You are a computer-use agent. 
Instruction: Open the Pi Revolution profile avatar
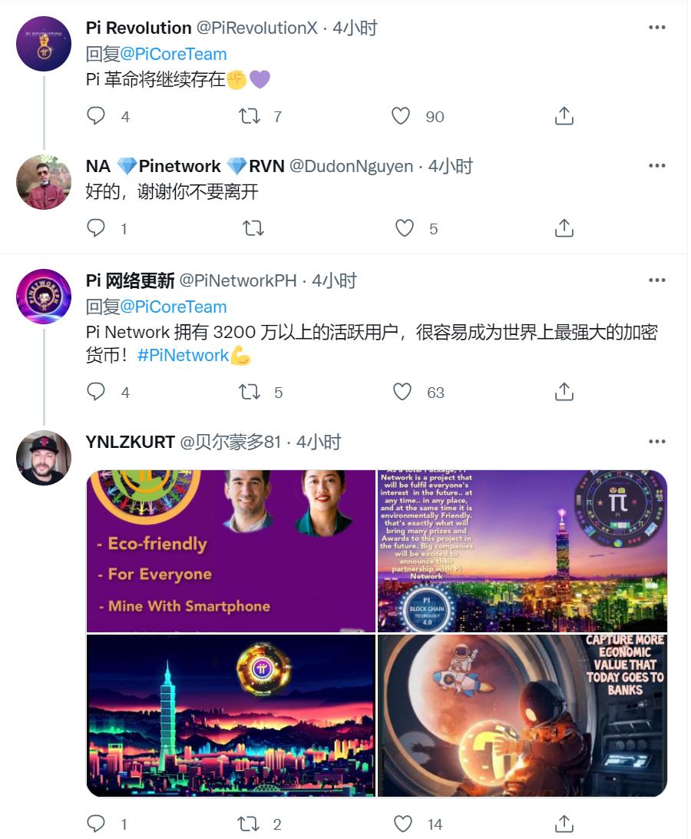(x=44, y=44)
